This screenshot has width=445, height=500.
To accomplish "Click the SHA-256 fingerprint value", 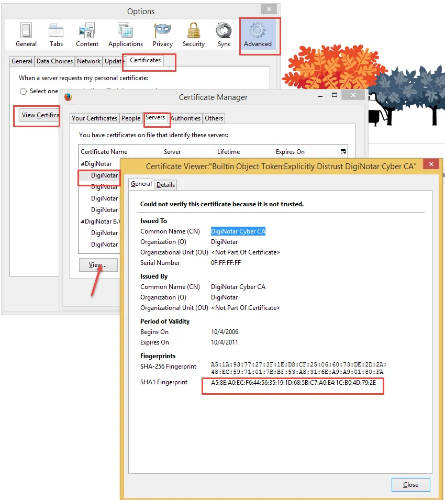I will click(x=298, y=368).
